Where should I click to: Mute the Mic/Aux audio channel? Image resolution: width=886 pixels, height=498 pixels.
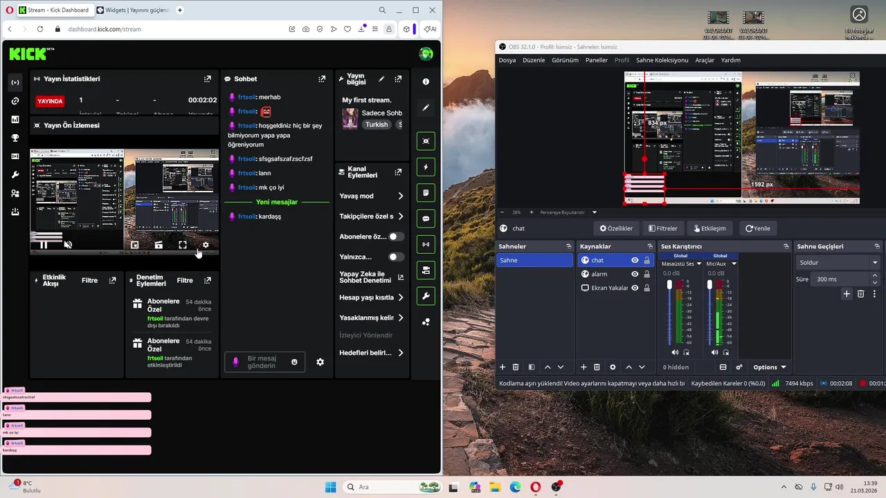point(715,353)
